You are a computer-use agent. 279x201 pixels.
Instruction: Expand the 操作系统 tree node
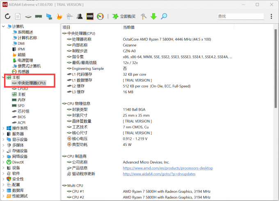[3, 128]
